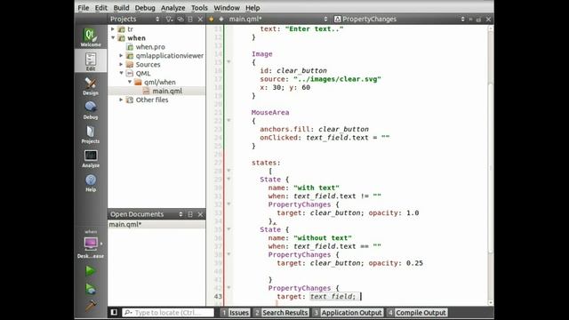Image resolution: width=569 pixels, height=320 pixels.
Task: Show the Issues output pane
Action: tap(235, 312)
